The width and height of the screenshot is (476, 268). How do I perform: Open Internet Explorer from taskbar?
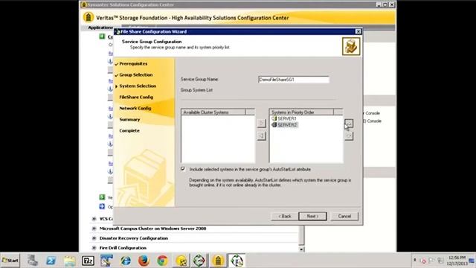click(x=125, y=261)
